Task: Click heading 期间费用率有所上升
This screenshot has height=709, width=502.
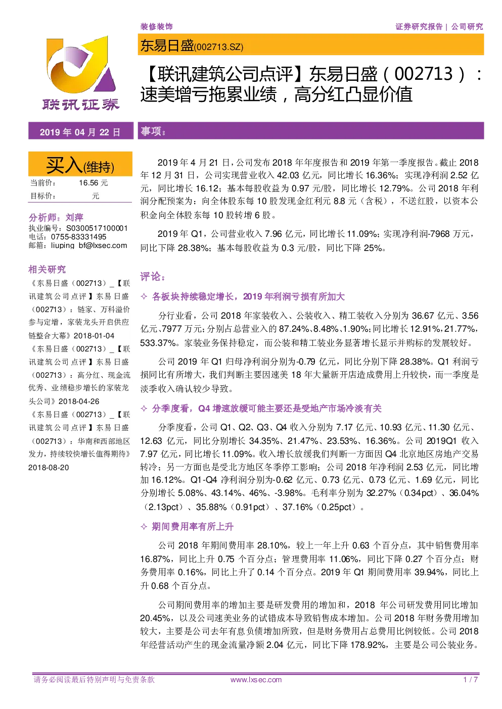Action: click(193, 527)
